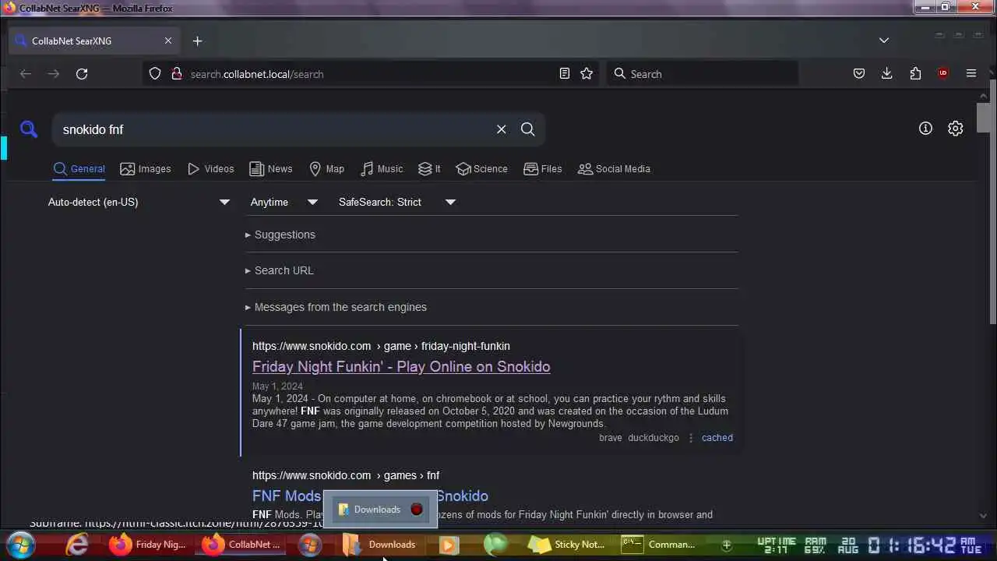Go forward to the next page
The image size is (997, 561).
coord(54,74)
